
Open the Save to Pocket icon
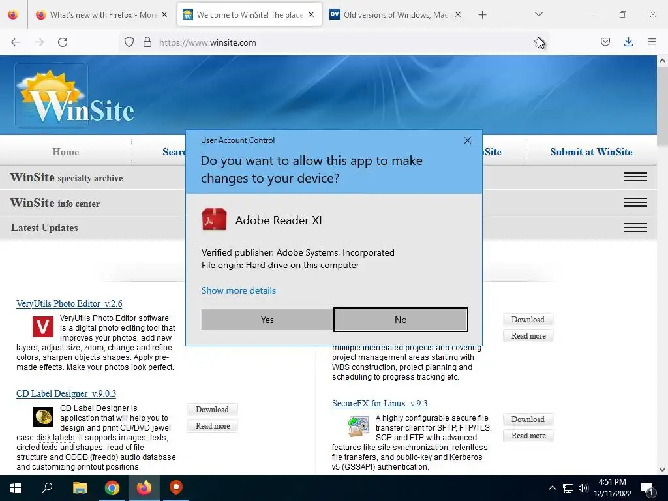point(605,42)
